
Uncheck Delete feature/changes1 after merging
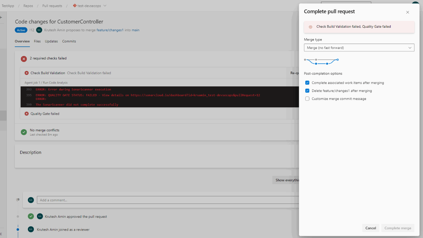307,91
